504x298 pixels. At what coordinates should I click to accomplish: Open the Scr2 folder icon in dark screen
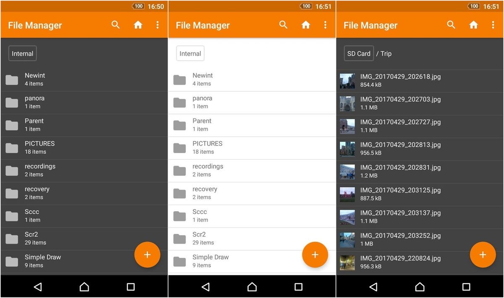tap(12, 238)
